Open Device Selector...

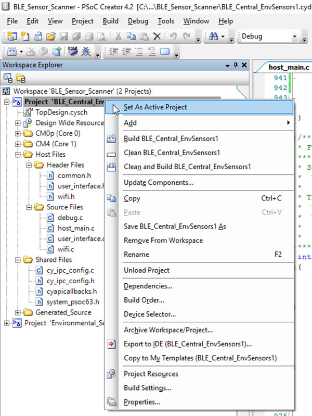click(199, 314)
